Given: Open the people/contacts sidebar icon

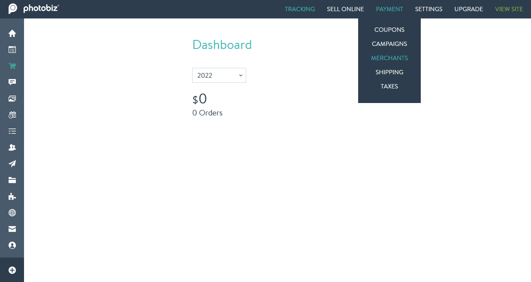Looking at the screenshot, I should (12, 148).
